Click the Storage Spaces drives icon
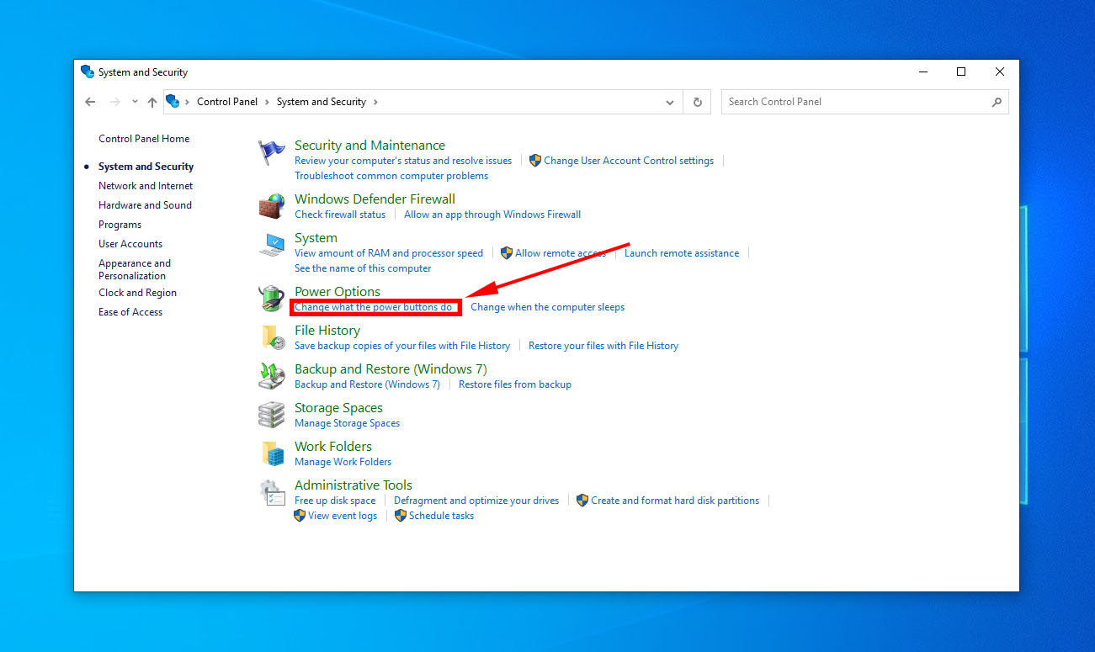The image size is (1095, 652). (x=272, y=415)
